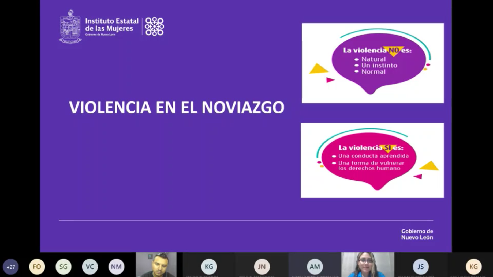Open the video tile of the woman in blue

click(368, 265)
